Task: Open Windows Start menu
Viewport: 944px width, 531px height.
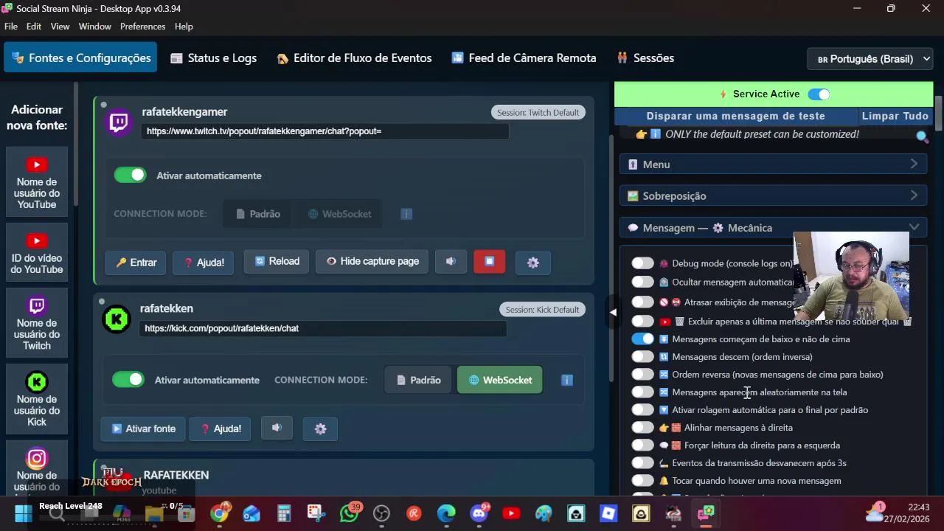Action: 24,513
